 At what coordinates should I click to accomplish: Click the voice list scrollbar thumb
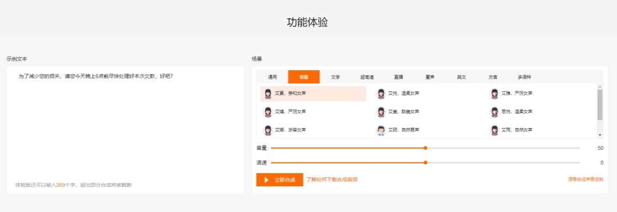click(x=600, y=105)
